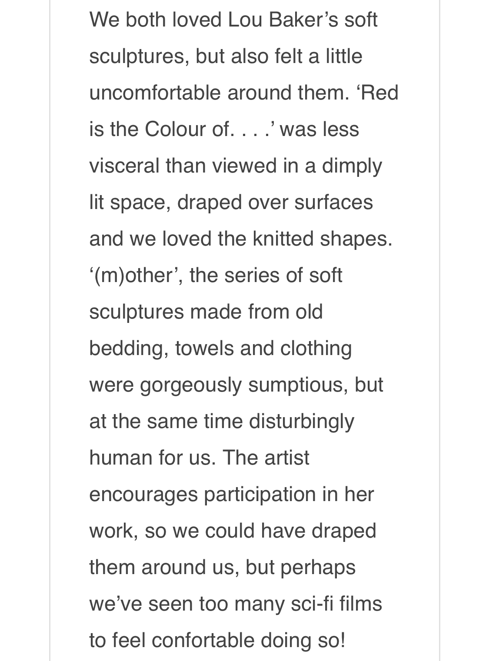Viewport: 489px width, 661px height.
Task: Click the word "dimply"
Action: tap(352, 166)
